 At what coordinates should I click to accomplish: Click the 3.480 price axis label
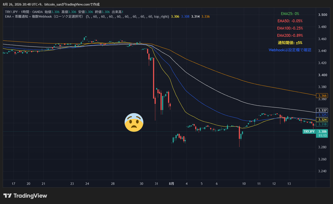click(322, 27)
